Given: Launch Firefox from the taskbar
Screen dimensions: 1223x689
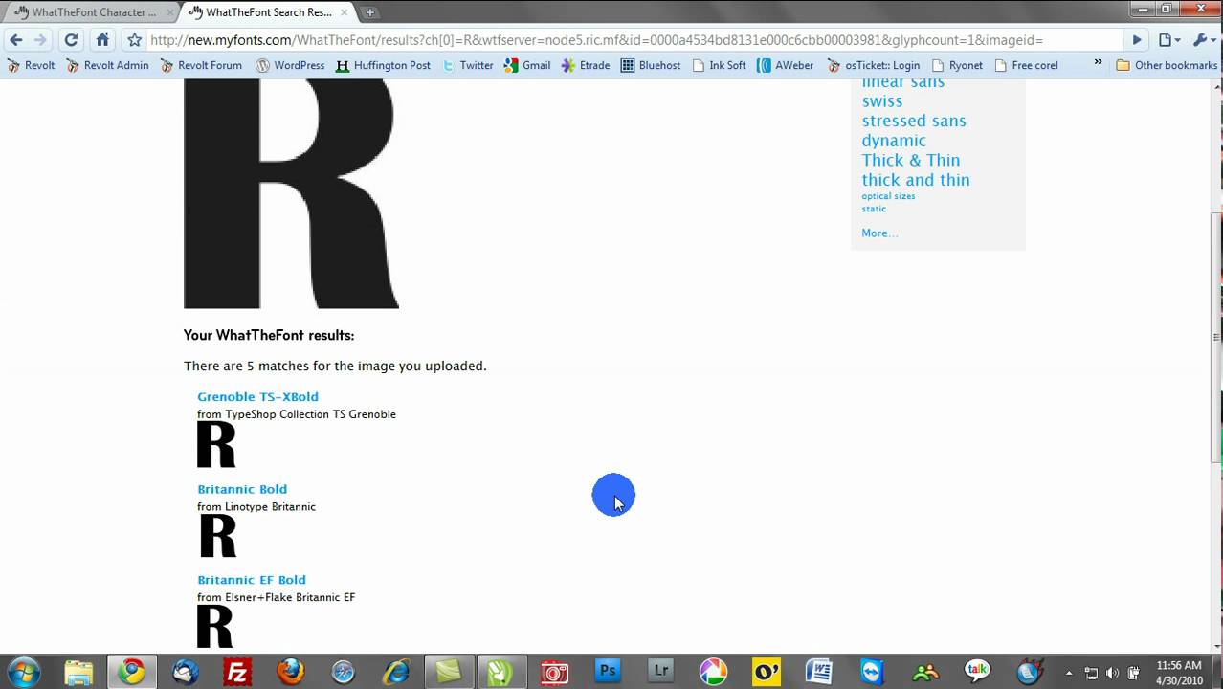Looking at the screenshot, I should point(290,672).
